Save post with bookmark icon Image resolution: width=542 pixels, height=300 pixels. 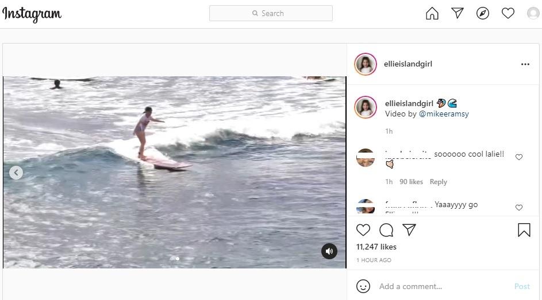point(524,230)
